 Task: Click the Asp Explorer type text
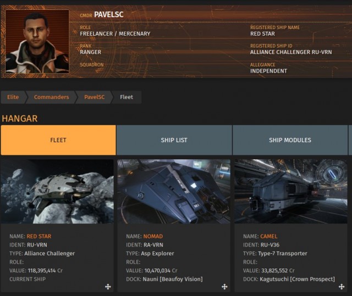[x=157, y=253]
